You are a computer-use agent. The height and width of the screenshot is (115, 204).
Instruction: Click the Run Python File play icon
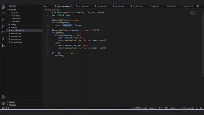pos(192,6)
